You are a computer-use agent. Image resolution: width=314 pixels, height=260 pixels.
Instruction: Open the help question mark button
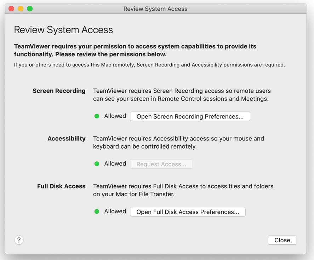point(19,240)
